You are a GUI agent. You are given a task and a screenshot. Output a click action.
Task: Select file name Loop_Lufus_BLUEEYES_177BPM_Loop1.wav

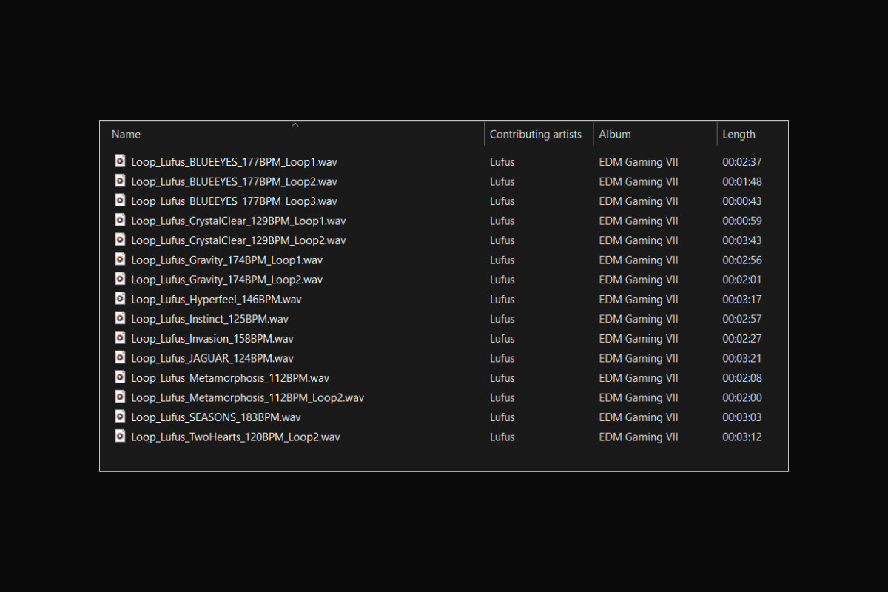(x=234, y=161)
